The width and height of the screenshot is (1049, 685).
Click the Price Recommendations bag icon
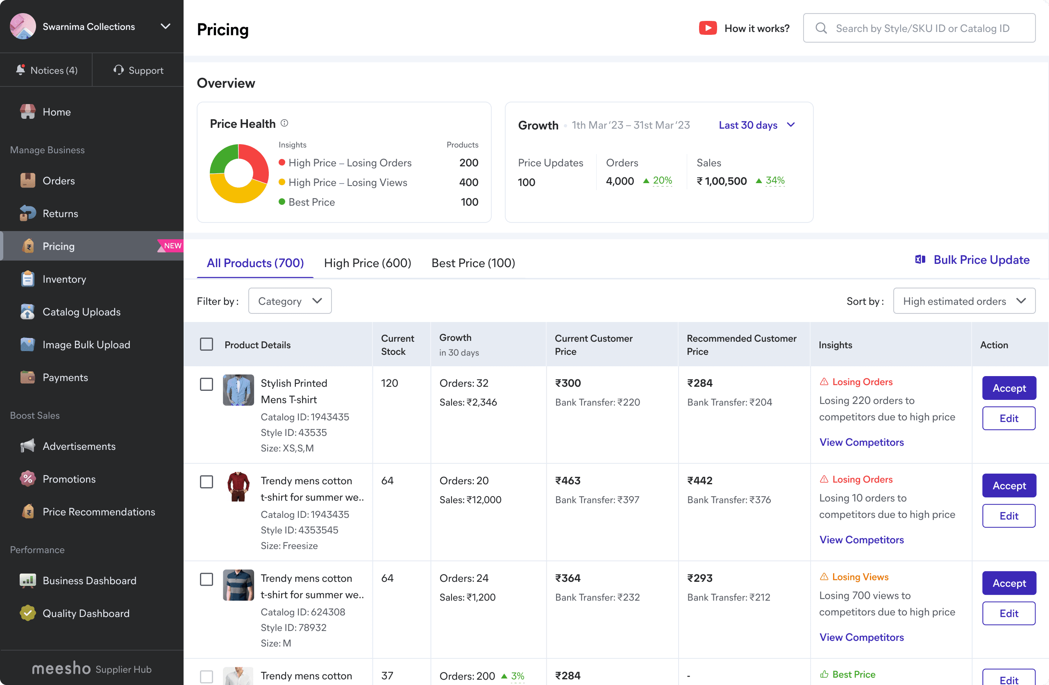point(28,511)
